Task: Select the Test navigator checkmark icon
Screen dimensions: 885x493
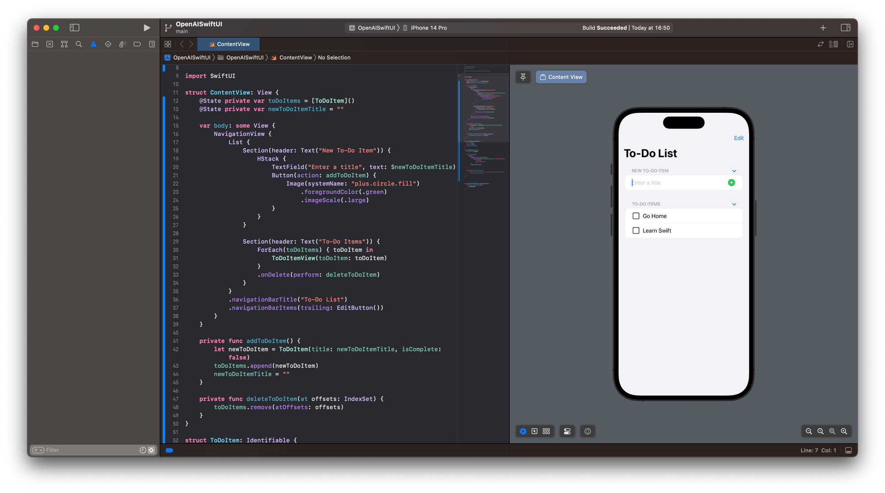Action: (108, 44)
